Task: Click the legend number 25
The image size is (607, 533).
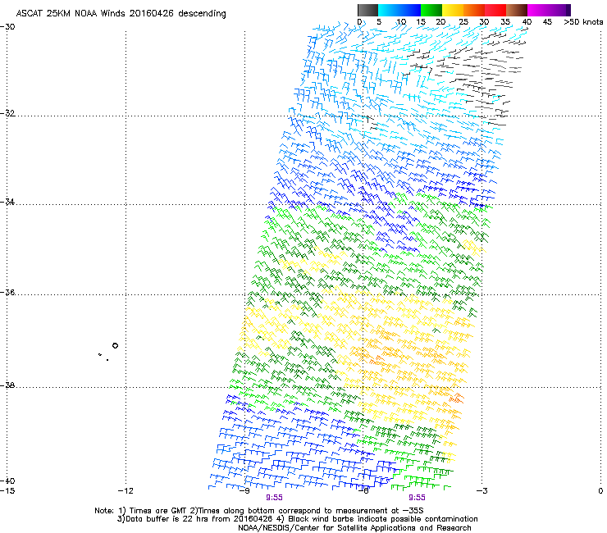Action: pyautogui.click(x=463, y=22)
